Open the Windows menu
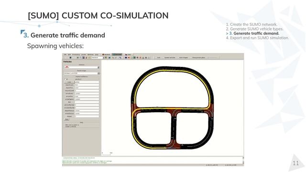Viewport: 306px width, 172px height. pos(90,54)
